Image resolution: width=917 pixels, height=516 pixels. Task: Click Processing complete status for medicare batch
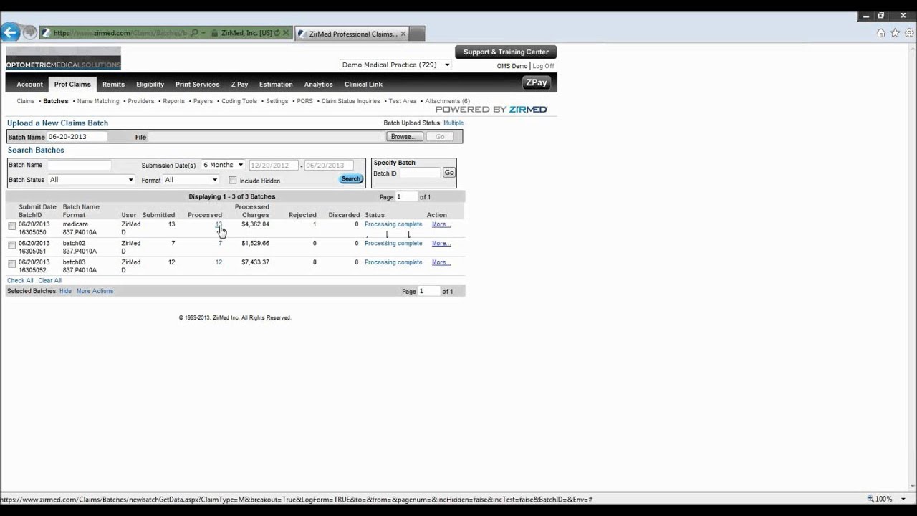(393, 224)
